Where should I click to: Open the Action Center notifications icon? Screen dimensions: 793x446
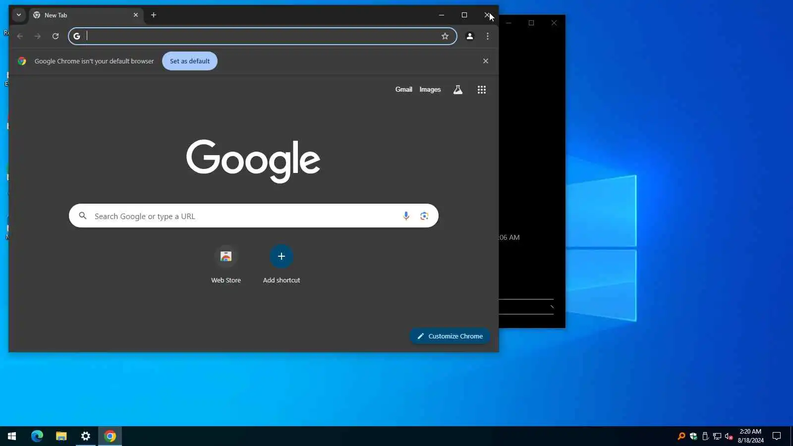(777, 436)
